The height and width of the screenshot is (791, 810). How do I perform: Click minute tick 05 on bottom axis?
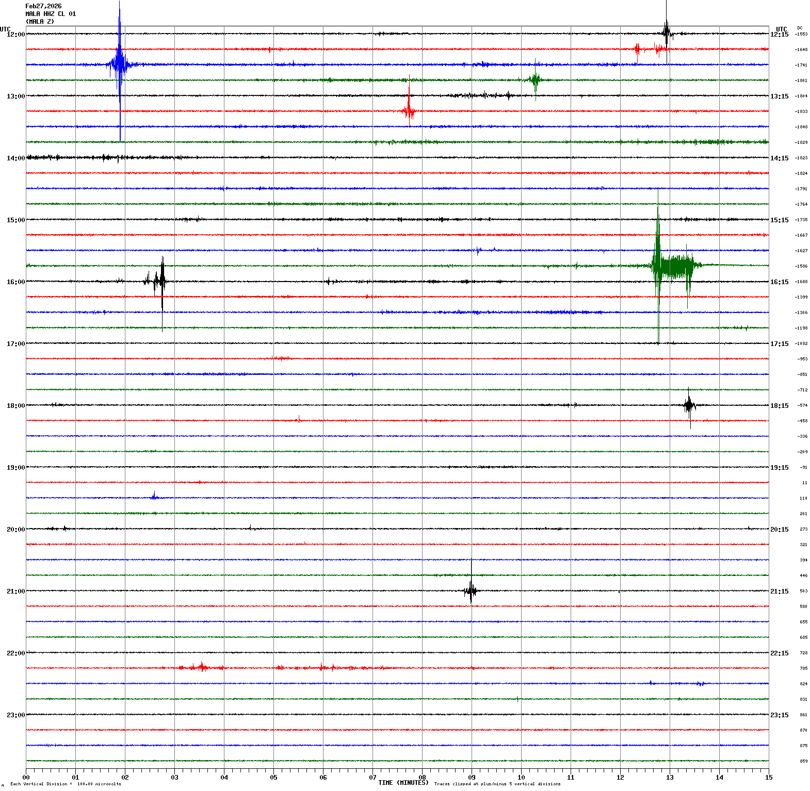[x=273, y=778]
